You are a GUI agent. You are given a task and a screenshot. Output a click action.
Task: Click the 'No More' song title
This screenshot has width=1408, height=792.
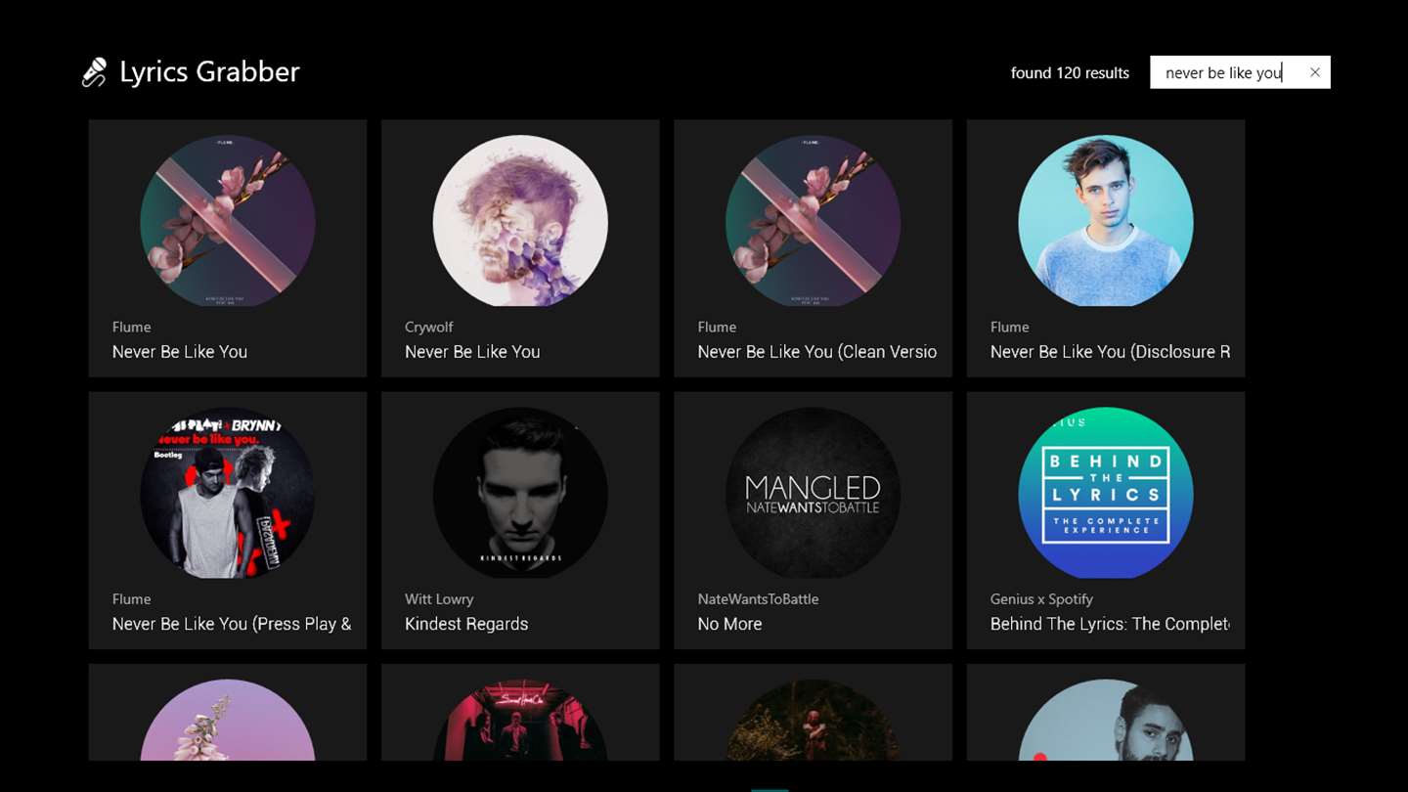pyautogui.click(x=729, y=624)
